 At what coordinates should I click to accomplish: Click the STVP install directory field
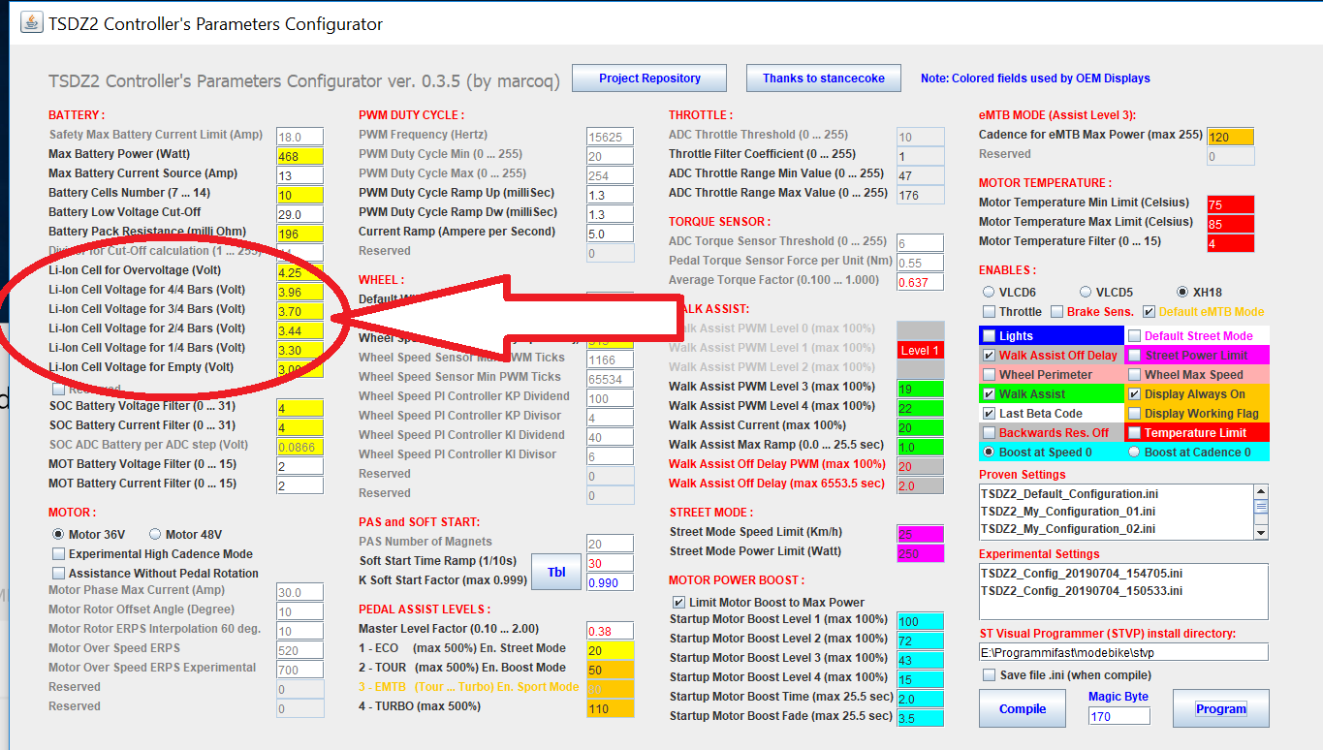point(1123,652)
